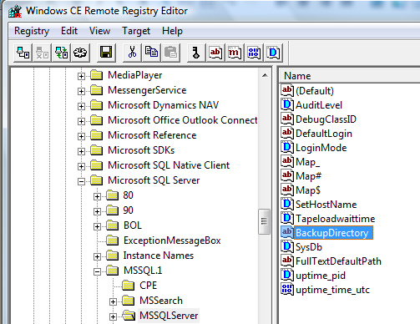420x324 pixels.
Task: Click the Paste toolbar icon
Action: pyautogui.click(x=170, y=53)
